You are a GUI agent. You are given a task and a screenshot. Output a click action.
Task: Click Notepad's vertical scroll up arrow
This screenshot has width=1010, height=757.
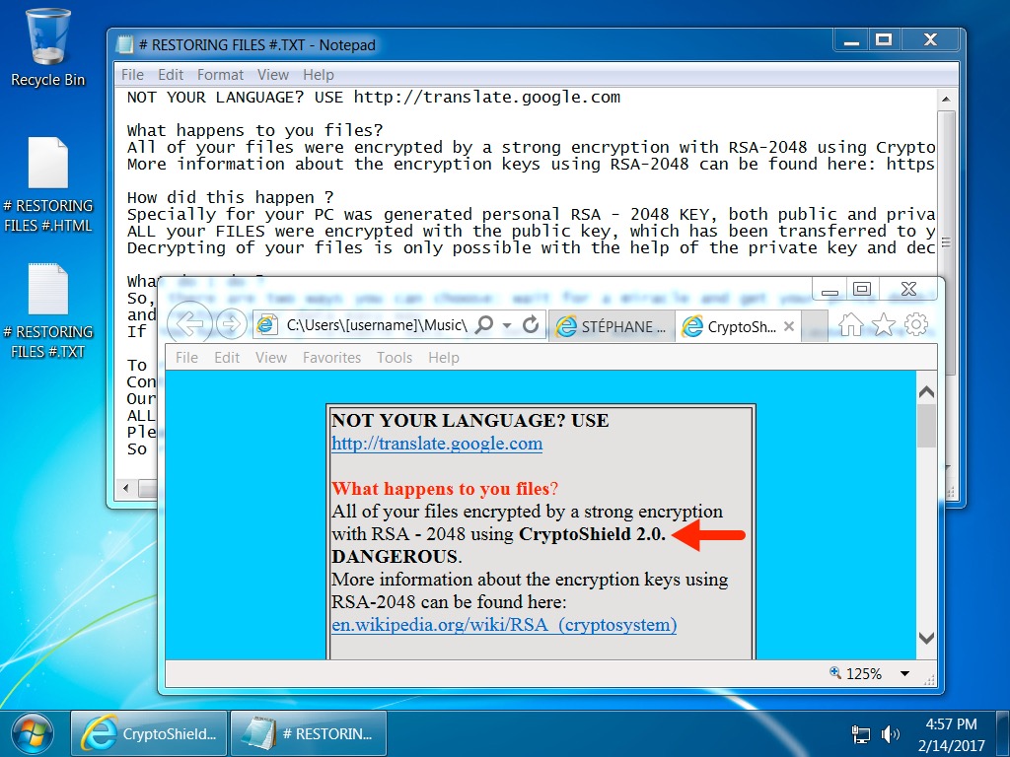click(946, 100)
